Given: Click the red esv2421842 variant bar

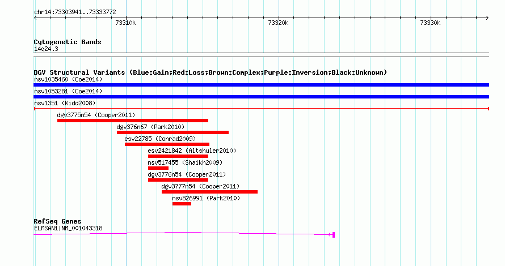Looking at the screenshot, I should click(178, 156).
